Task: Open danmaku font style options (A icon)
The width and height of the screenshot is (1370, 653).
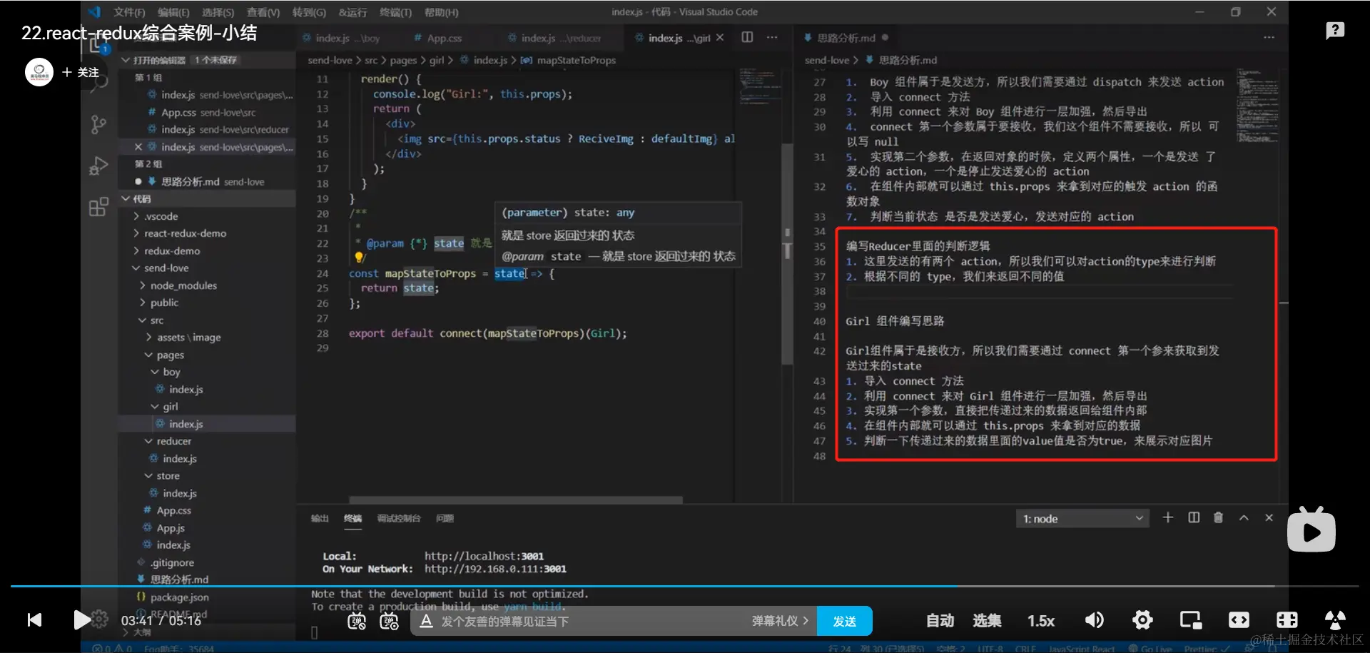Action: point(426,621)
